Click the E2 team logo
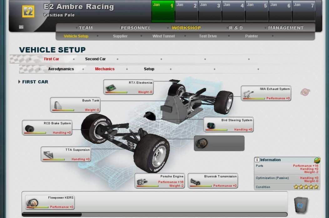Screen dimensions: 329x218 coord(28,12)
